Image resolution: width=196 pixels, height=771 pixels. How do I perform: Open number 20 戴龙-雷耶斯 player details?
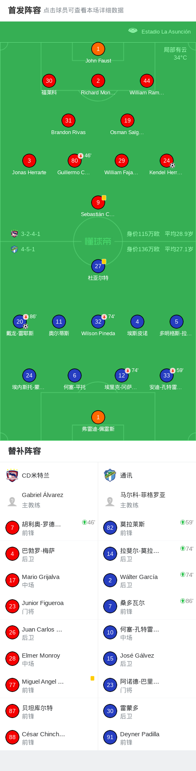click(19, 322)
